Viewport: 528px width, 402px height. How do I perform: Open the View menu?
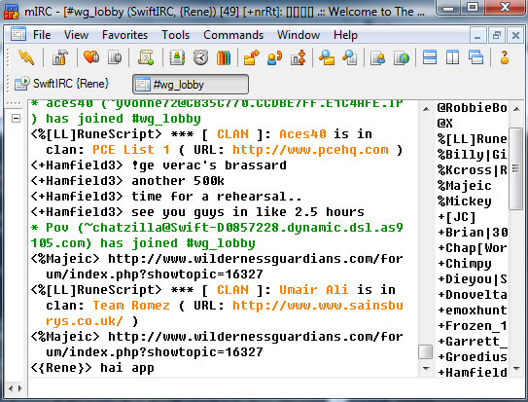click(x=76, y=35)
